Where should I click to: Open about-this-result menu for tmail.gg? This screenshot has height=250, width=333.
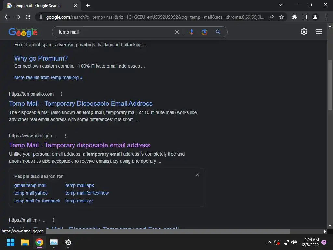[66, 136]
